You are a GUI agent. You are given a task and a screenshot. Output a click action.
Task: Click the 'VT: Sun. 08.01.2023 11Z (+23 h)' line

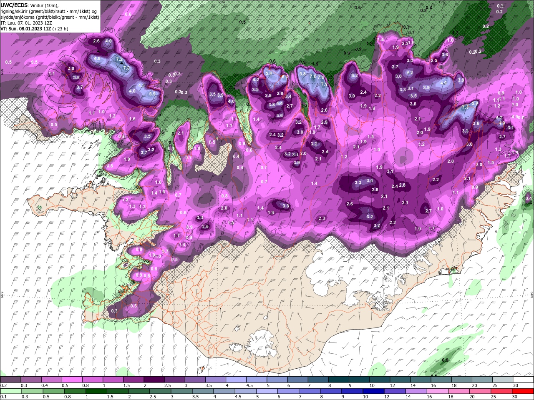coord(34,29)
